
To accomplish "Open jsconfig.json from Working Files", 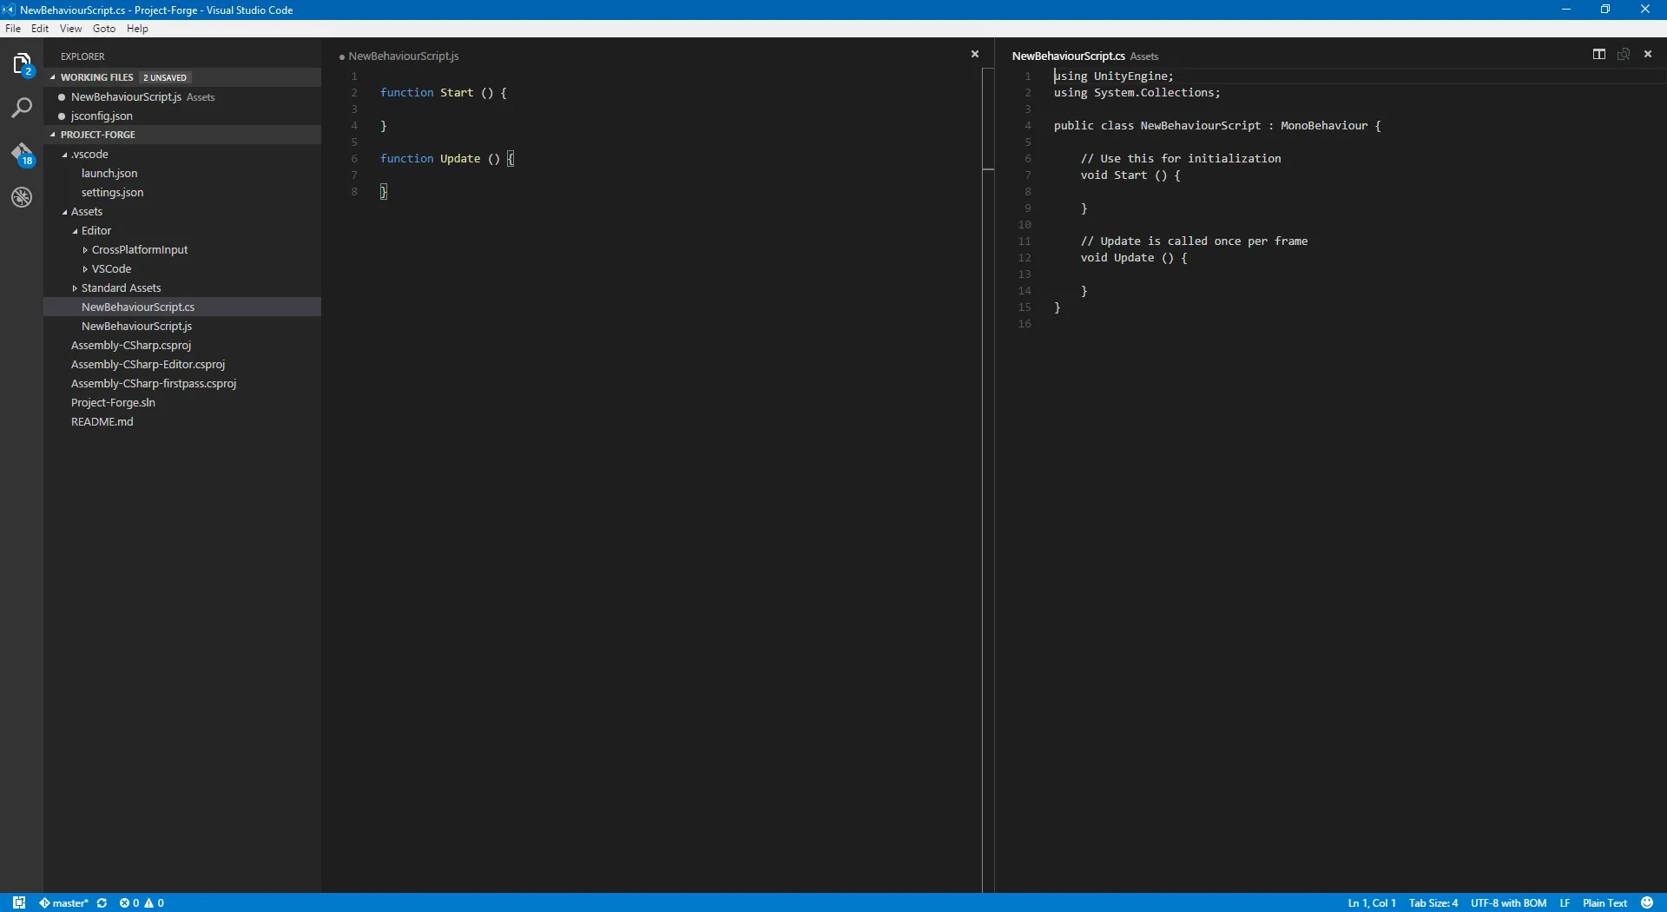I will [x=182, y=116].
